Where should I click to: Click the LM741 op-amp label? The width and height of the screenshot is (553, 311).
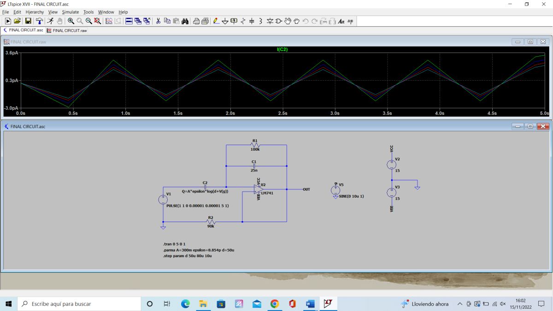[267, 193]
